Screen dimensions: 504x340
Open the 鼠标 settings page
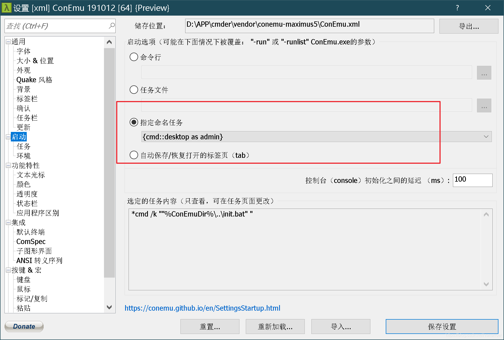(x=23, y=289)
